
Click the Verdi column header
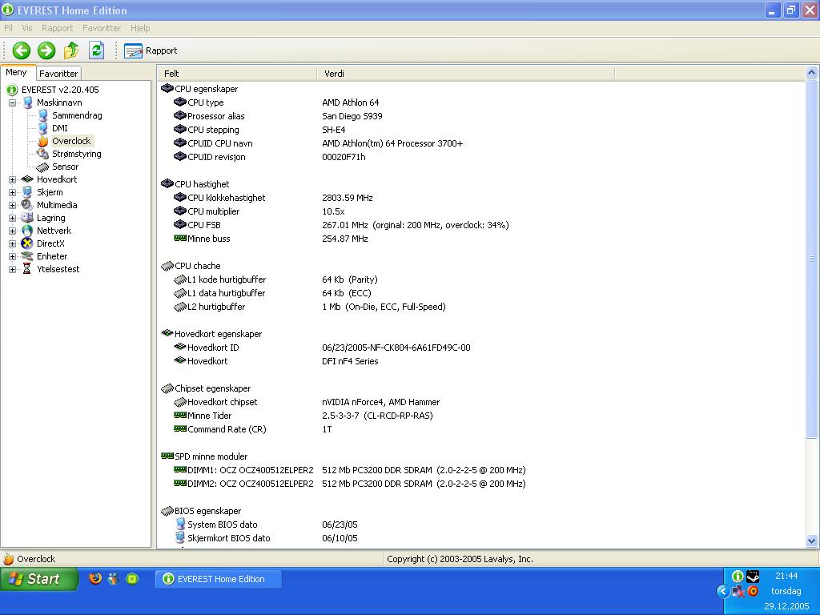point(465,74)
